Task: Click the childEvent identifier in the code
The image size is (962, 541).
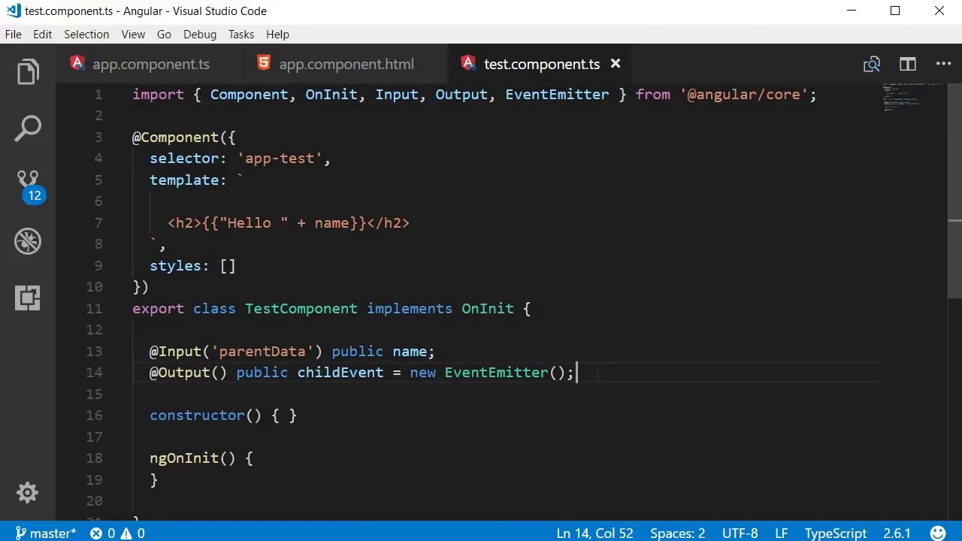Action: [x=340, y=373]
